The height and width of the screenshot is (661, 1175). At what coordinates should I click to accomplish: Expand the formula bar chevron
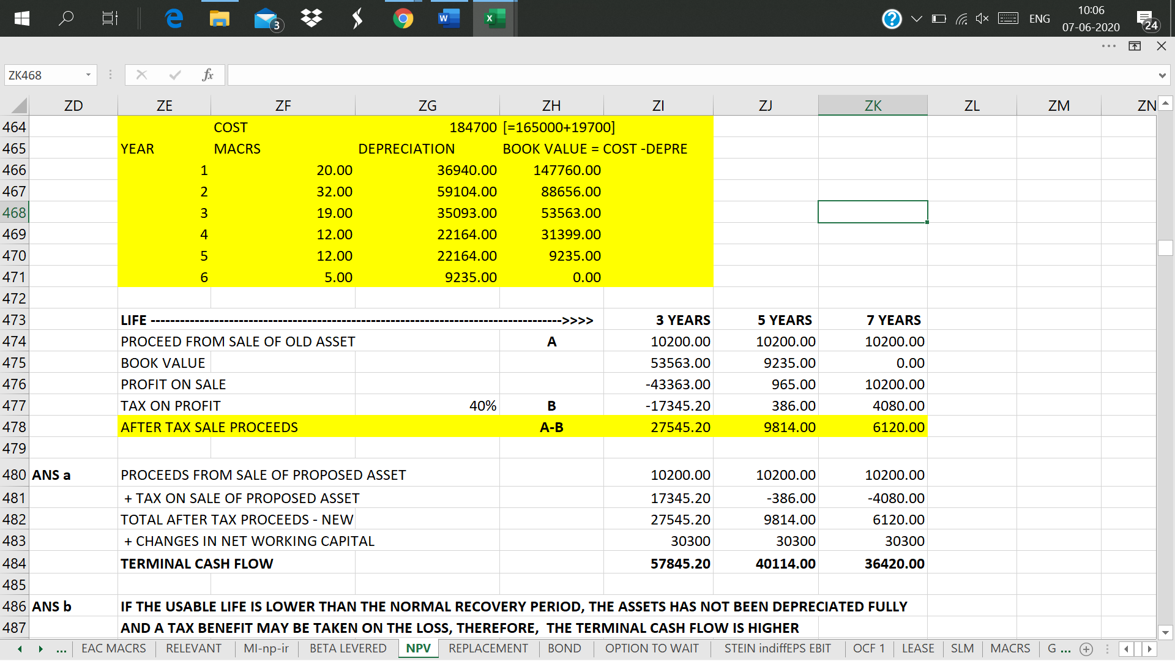click(1162, 75)
